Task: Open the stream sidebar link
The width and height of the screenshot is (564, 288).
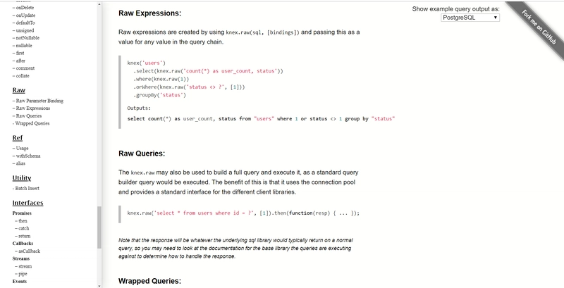Action: click(25, 266)
